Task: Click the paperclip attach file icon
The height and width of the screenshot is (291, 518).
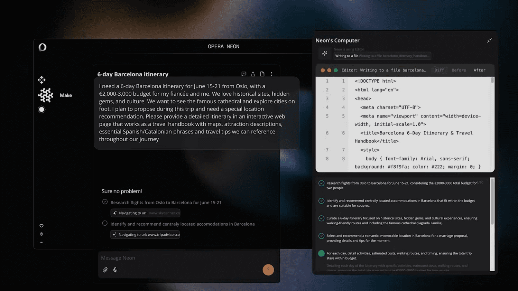Action: coord(105,270)
